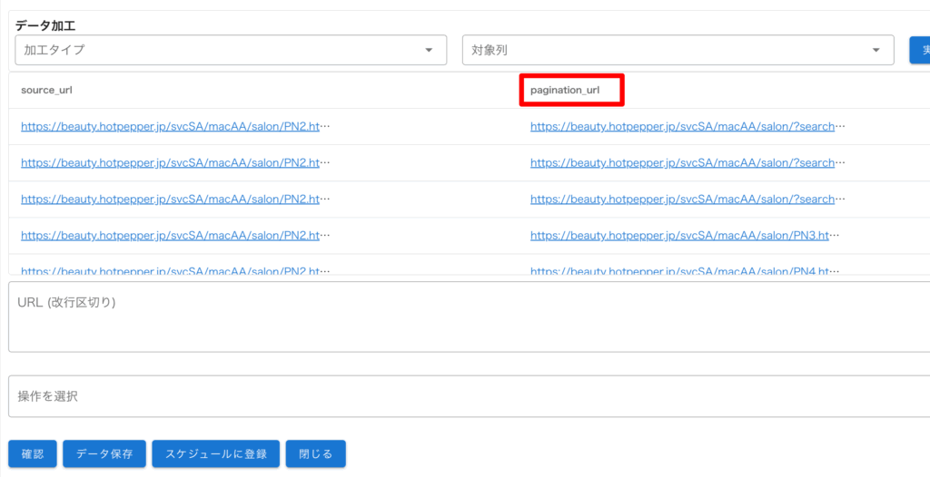Click the データ保存 button
The width and height of the screenshot is (930, 477).
104,453
